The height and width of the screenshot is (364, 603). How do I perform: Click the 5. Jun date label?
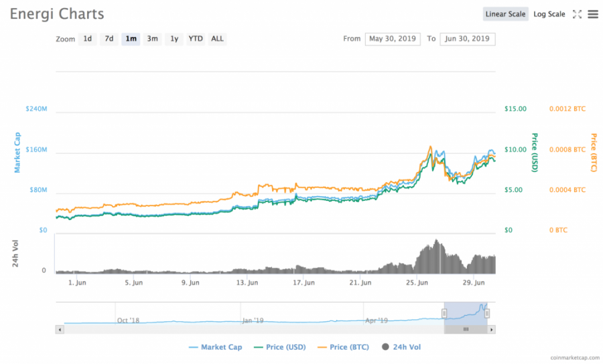click(x=134, y=282)
